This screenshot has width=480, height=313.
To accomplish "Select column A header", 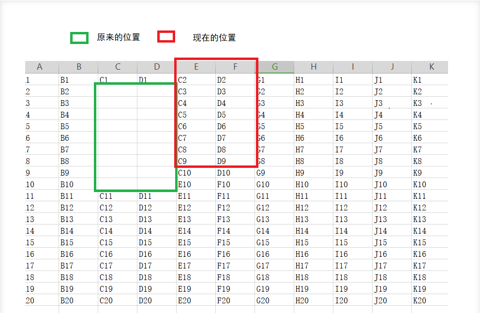I will (42, 67).
